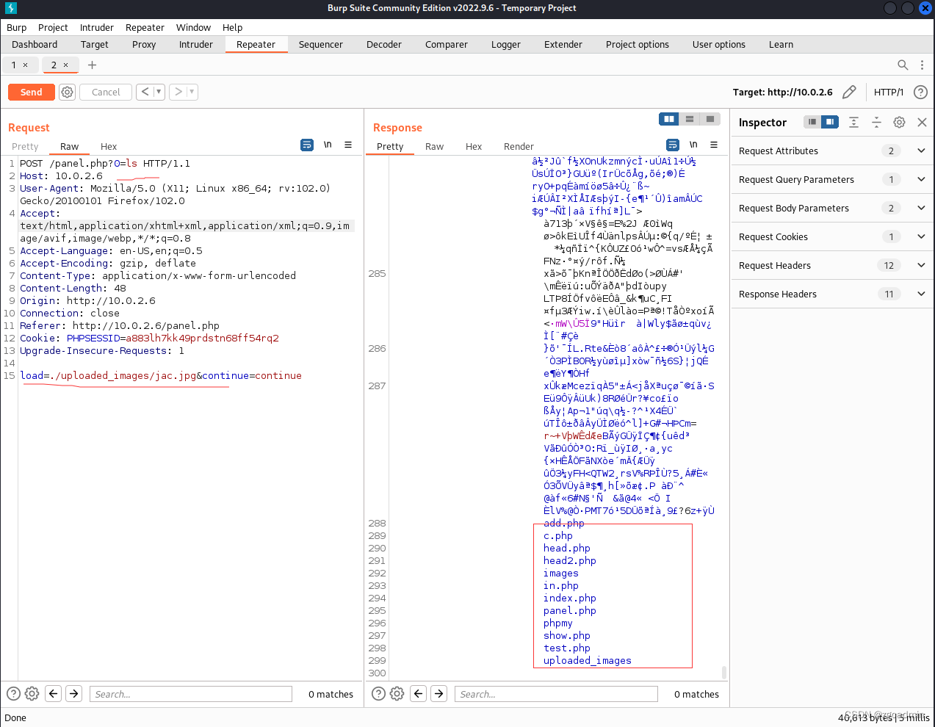Set Inspector single-column layout
The height and width of the screenshot is (727, 935).
(x=812, y=122)
